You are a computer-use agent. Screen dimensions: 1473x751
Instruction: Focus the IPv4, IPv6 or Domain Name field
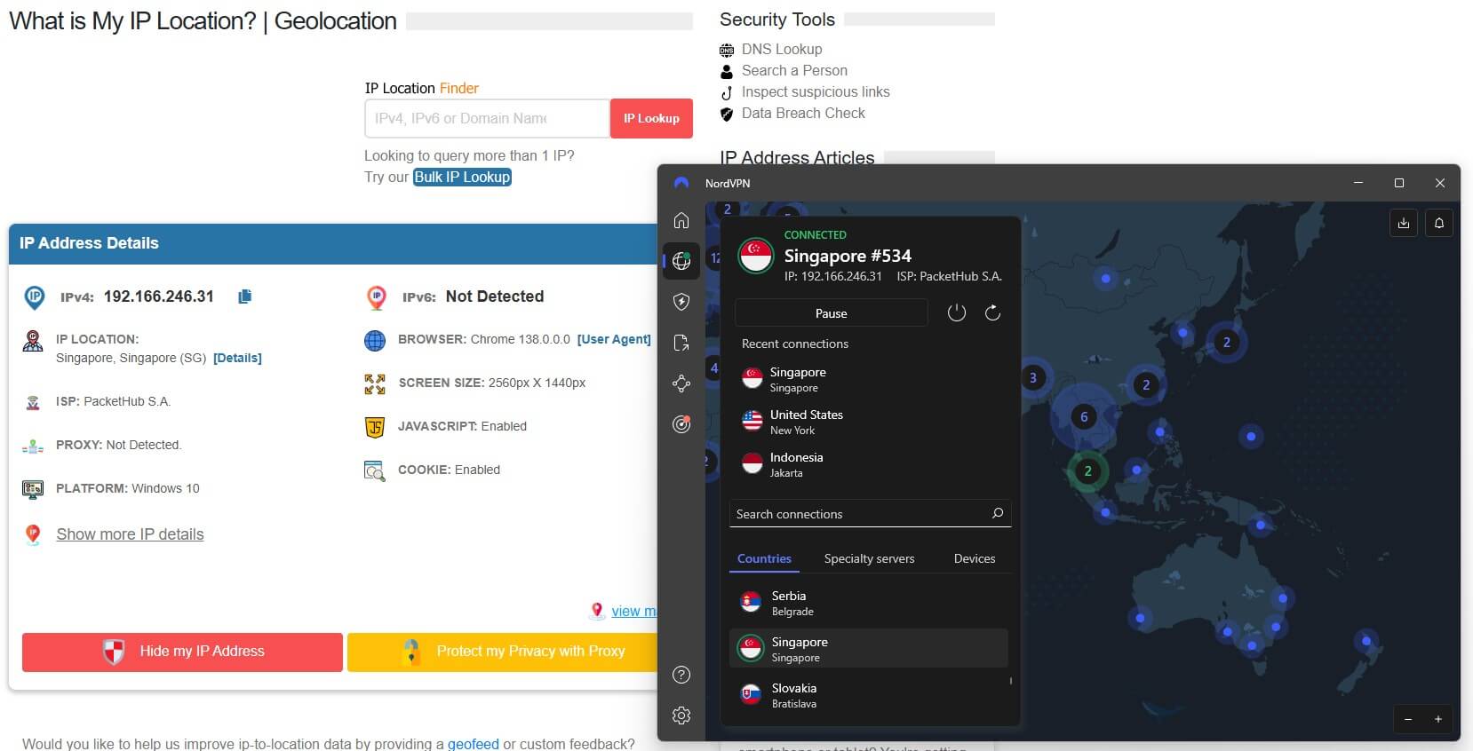click(x=487, y=118)
